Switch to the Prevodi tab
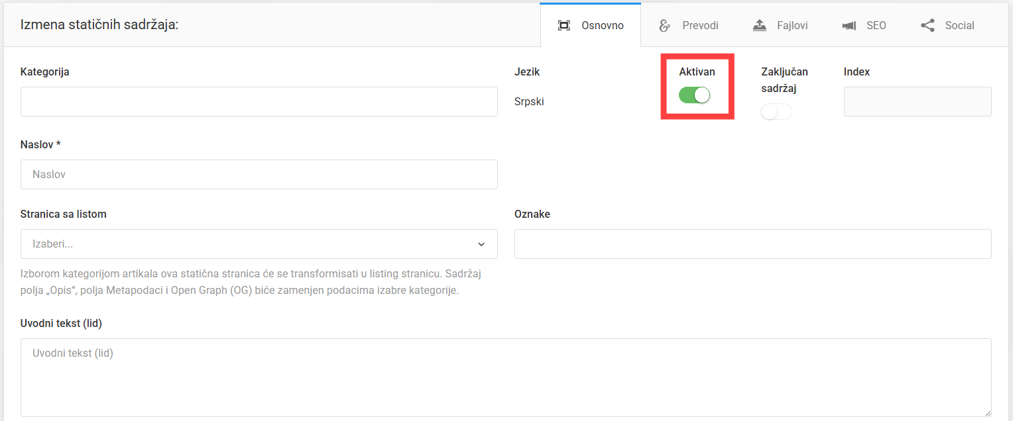The height and width of the screenshot is (421, 1013). point(688,25)
